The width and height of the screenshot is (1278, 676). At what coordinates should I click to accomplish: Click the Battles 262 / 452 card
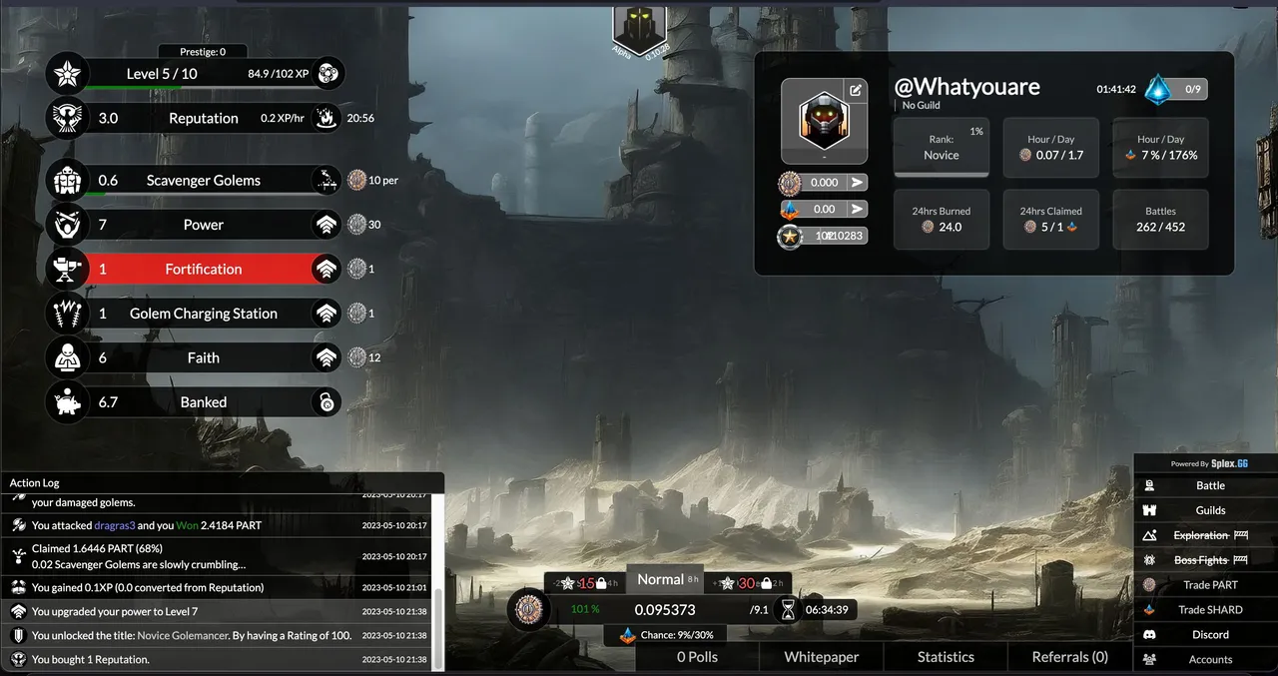tap(1161, 219)
